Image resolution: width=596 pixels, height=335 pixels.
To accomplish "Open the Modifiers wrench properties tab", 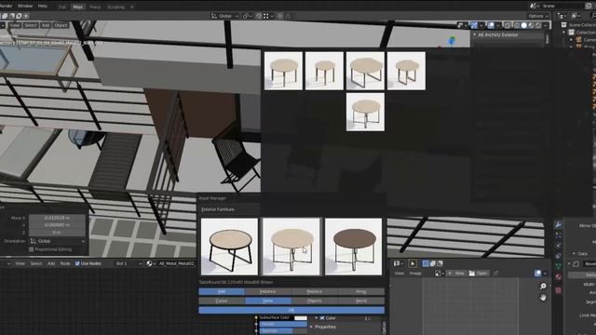I will 558,225.
